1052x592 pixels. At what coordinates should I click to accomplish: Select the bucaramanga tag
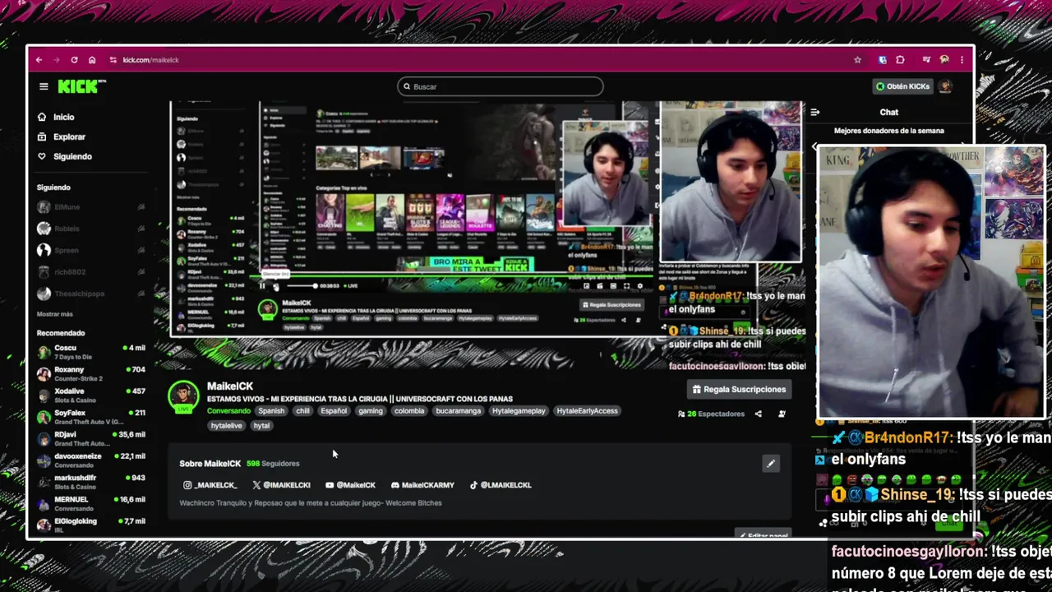click(x=459, y=411)
